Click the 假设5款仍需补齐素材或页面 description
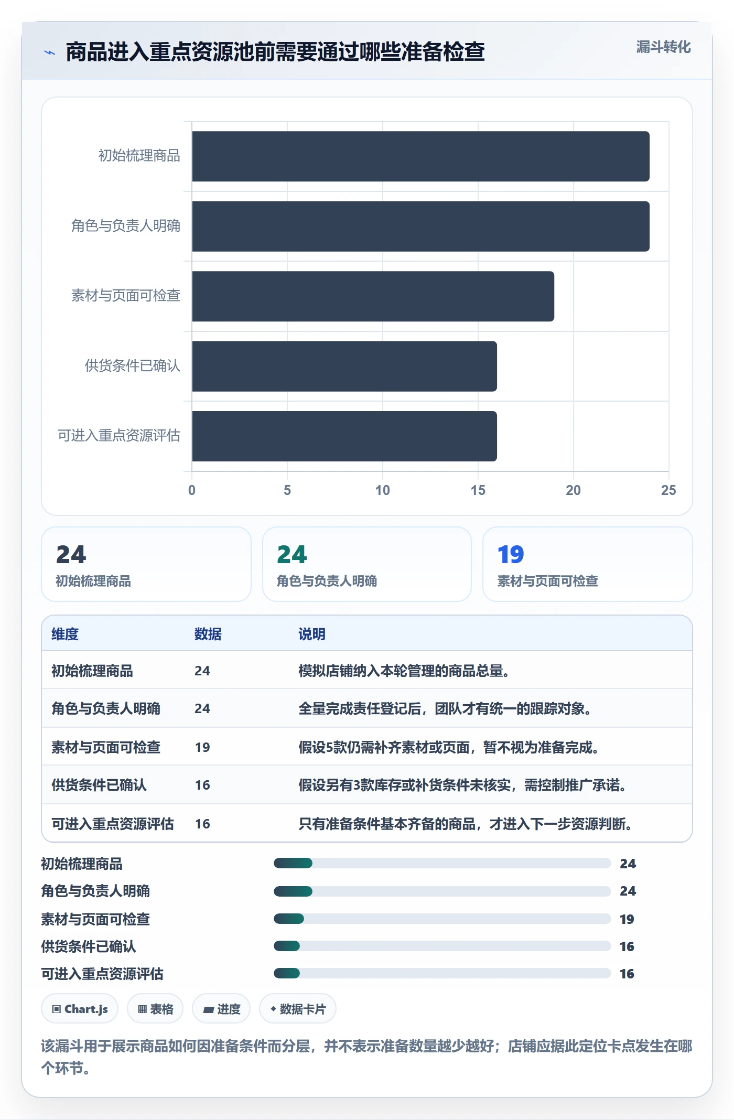The height and width of the screenshot is (1120, 734). [x=449, y=747]
